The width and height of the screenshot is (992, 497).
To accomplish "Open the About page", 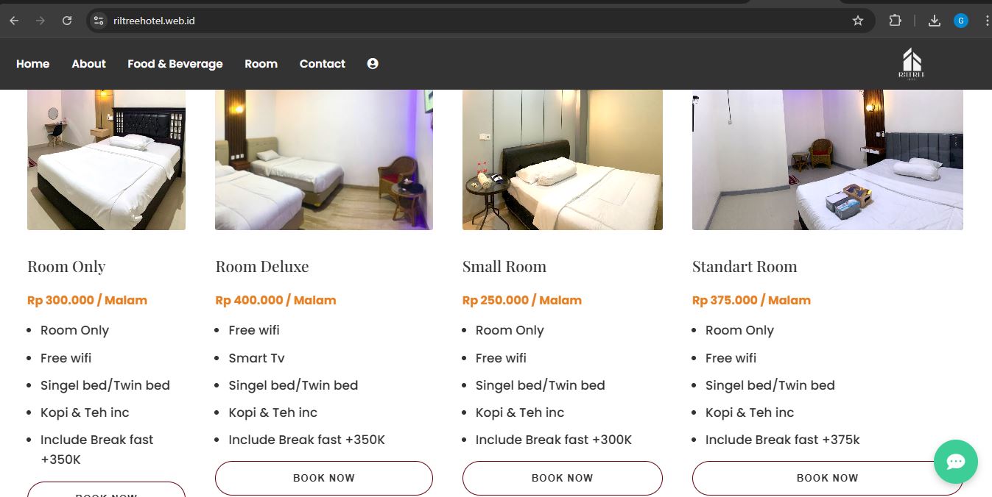I will 88,64.
